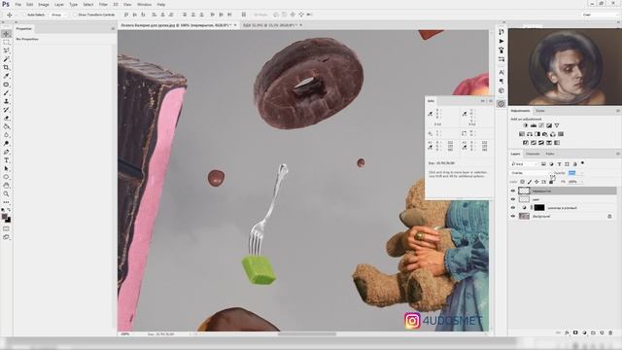Screen dimensions: 622x350
Task: Add a Levels adjustment
Action: 534,125
